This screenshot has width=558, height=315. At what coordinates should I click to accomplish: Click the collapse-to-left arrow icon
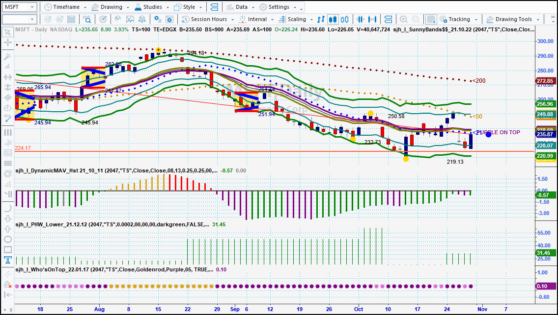[x=7, y=294]
